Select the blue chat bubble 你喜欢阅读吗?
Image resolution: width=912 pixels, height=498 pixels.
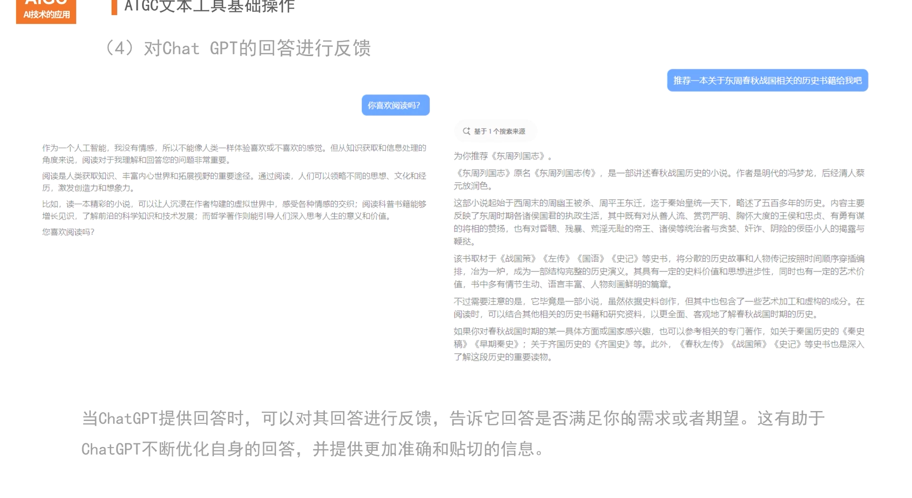point(396,105)
